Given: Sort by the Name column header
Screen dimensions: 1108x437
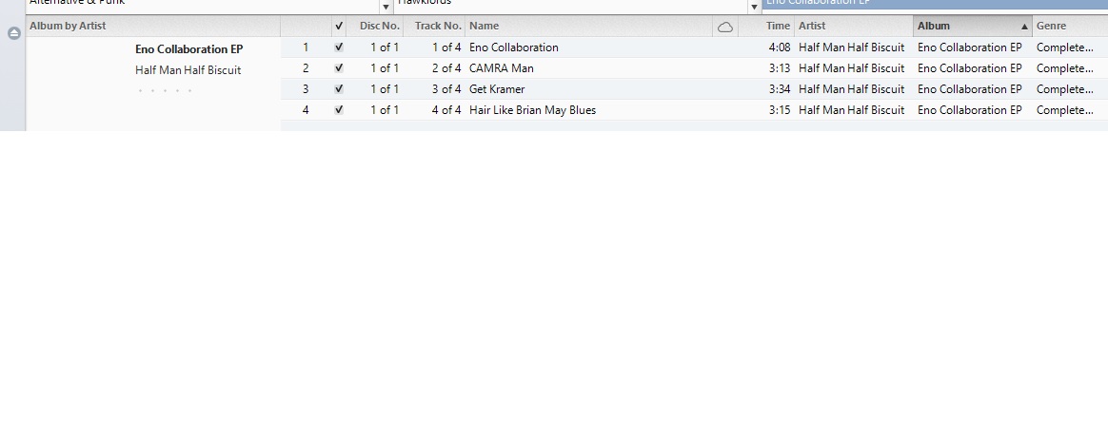Looking at the screenshot, I should (588, 26).
